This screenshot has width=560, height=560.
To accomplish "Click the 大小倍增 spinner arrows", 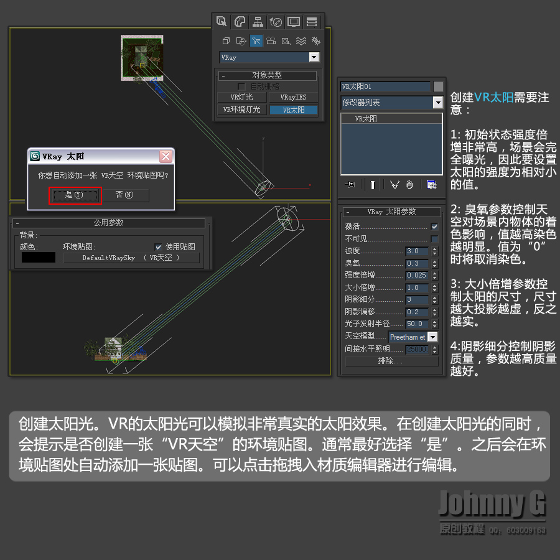I will (x=435, y=288).
